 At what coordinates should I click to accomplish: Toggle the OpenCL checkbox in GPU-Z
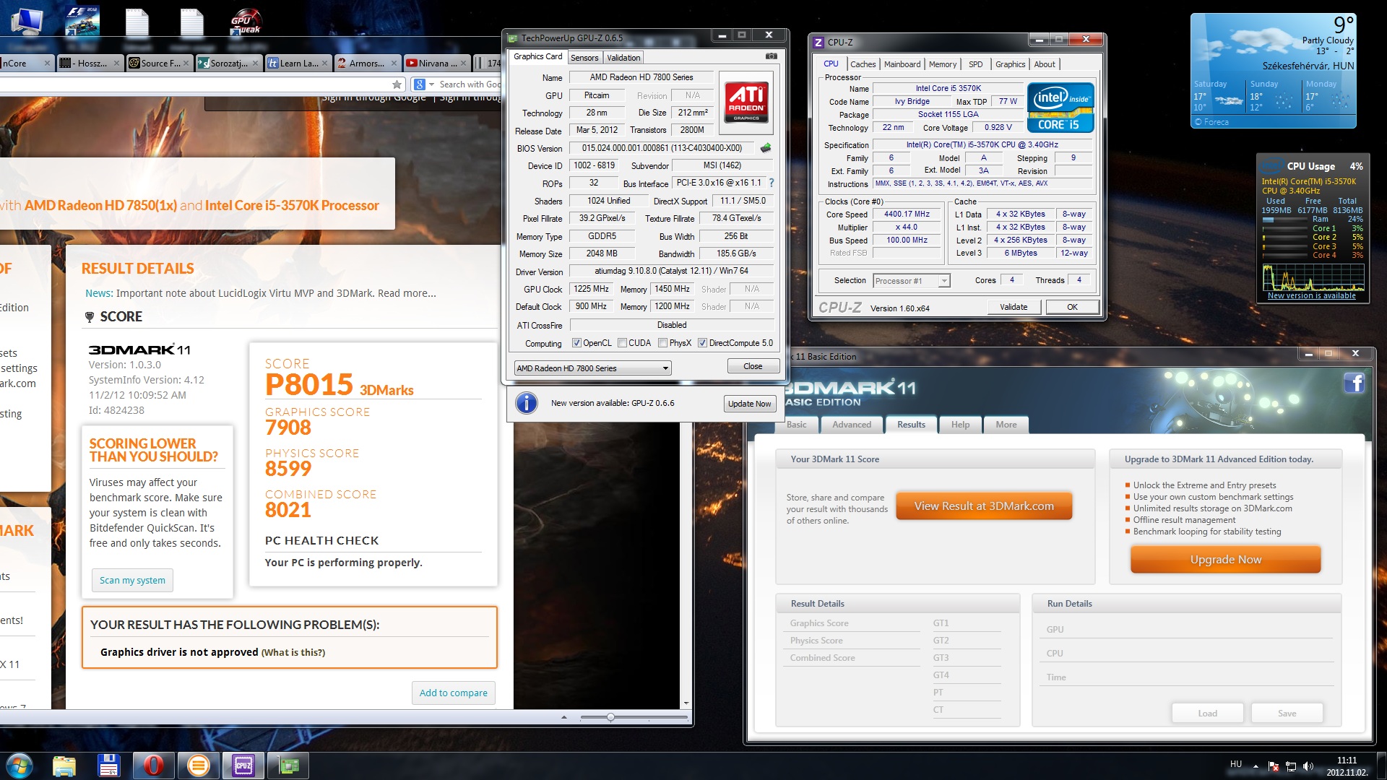576,343
